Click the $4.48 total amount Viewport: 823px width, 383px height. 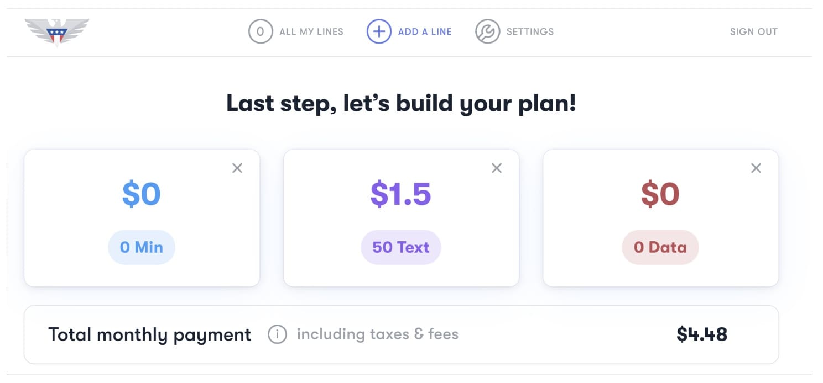pyautogui.click(x=702, y=334)
